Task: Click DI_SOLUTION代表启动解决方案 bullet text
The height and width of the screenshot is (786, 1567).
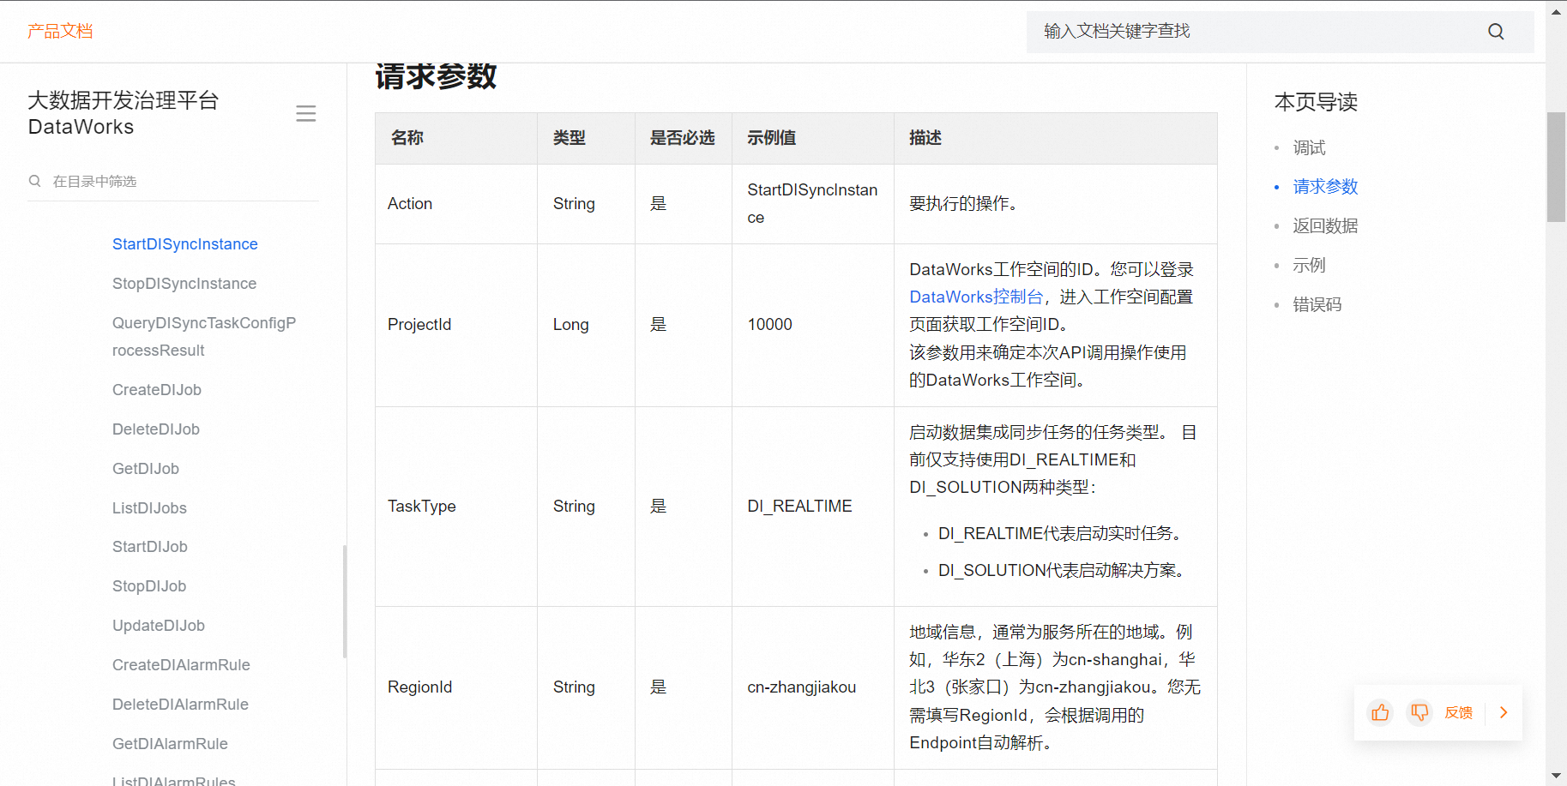Action: tap(1062, 571)
